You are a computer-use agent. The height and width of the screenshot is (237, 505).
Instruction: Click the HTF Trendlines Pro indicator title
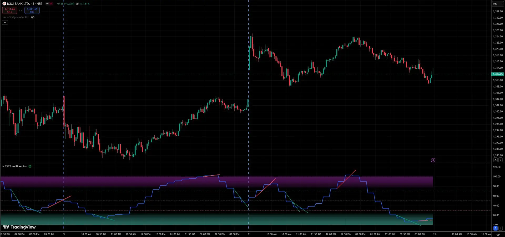point(14,166)
